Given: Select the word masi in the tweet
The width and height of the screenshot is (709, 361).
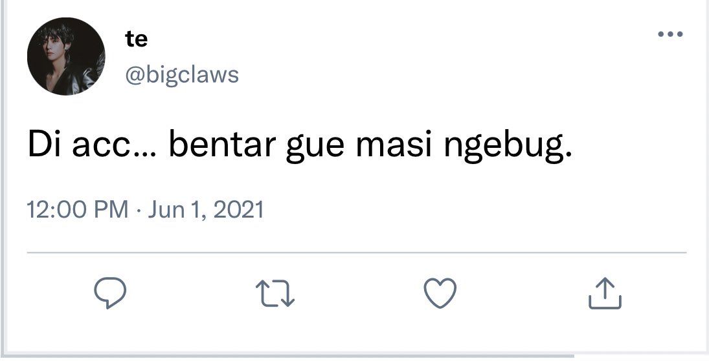Looking at the screenshot, I should pos(394,145).
